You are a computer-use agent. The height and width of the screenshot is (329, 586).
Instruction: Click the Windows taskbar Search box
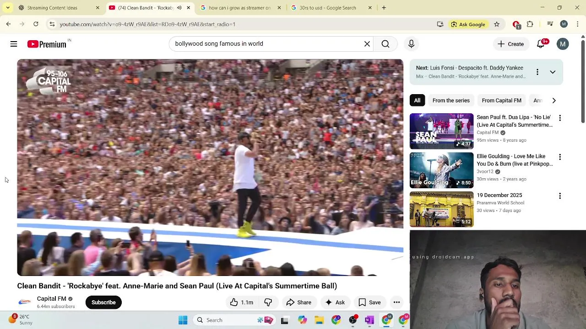click(x=233, y=320)
